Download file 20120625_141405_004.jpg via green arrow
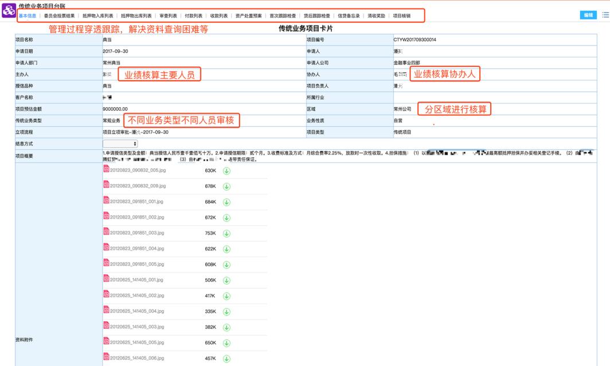 pos(226,312)
